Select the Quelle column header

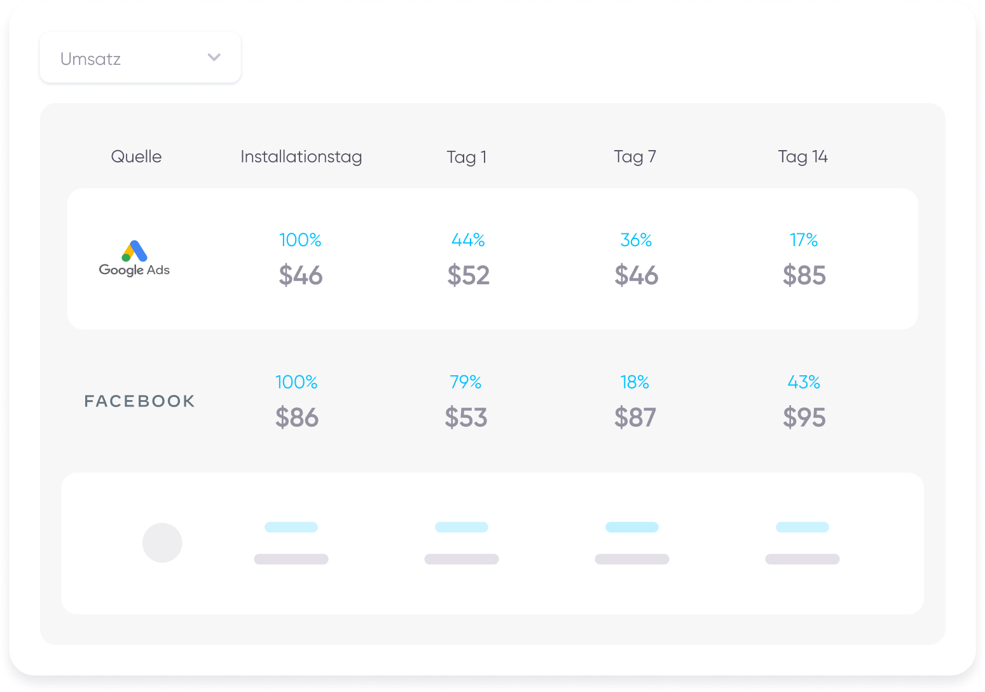click(x=136, y=156)
